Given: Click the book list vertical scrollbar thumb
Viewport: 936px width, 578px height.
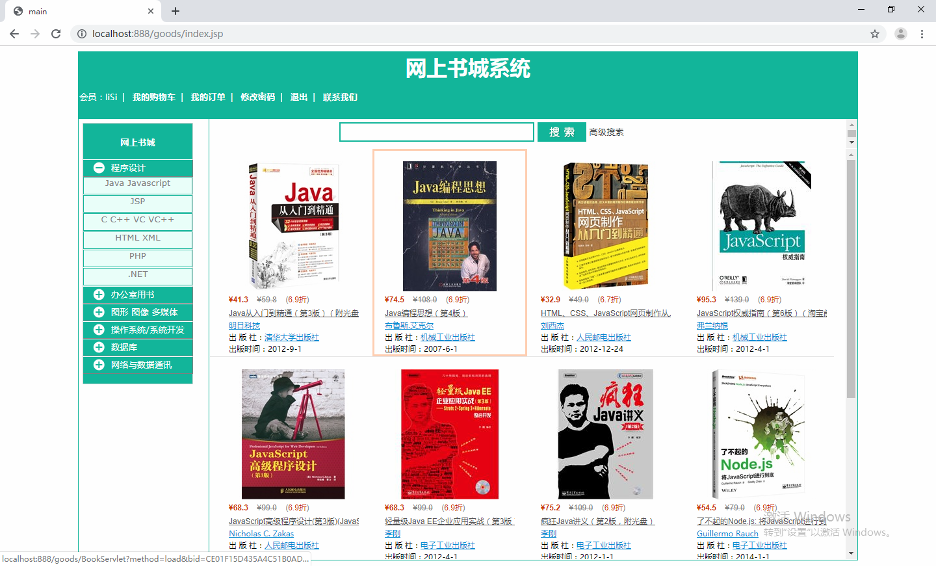Looking at the screenshot, I should point(851,278).
